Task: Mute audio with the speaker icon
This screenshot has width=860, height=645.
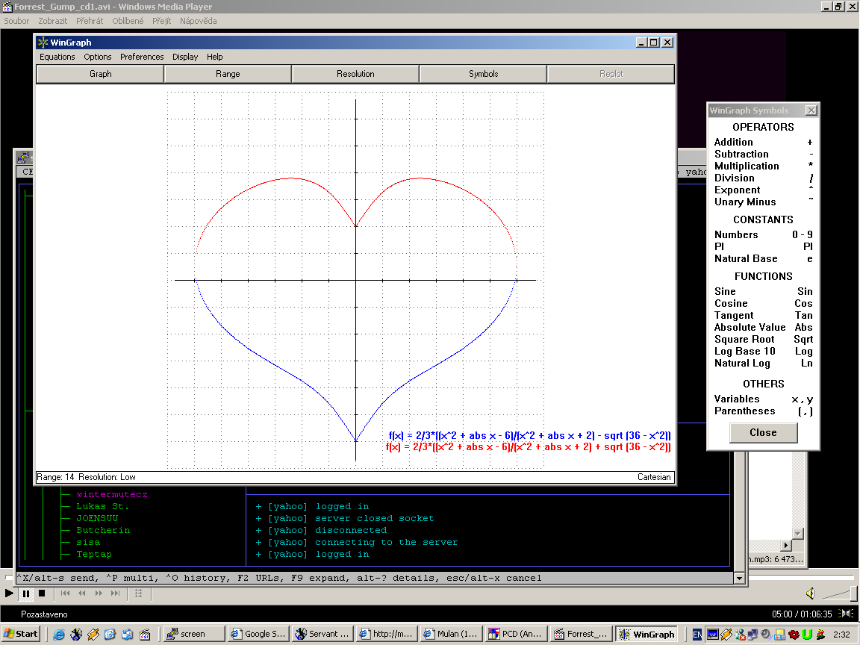Action: pyautogui.click(x=810, y=593)
